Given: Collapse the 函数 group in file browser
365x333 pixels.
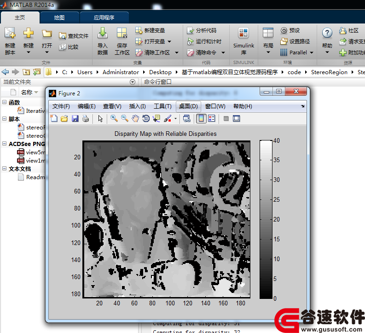Looking at the screenshot, I should [x=4, y=102].
